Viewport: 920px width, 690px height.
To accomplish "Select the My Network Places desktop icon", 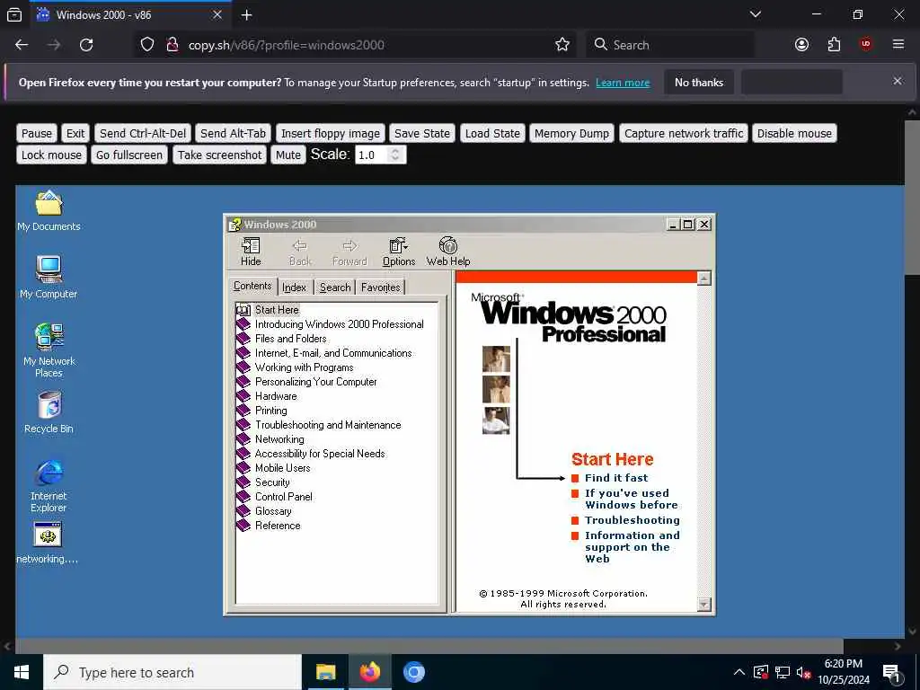I will point(49,350).
